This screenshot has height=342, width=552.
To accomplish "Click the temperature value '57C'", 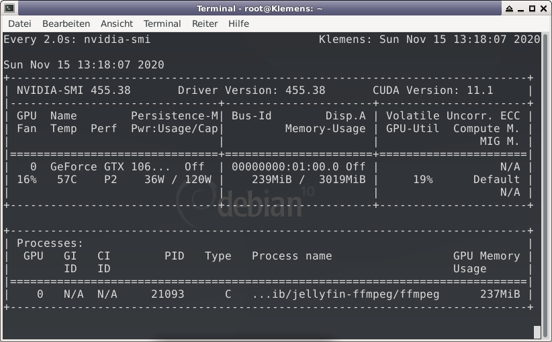I will 67,180.
